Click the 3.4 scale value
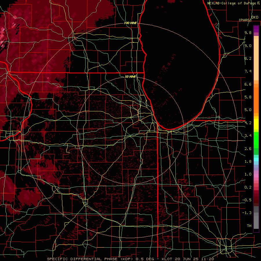The height and width of the screenshot is (261, 261). 248,136
